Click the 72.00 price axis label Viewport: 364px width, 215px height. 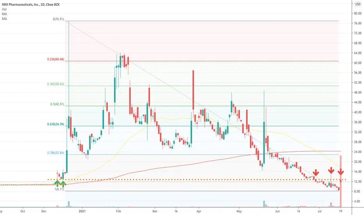coord(357,33)
